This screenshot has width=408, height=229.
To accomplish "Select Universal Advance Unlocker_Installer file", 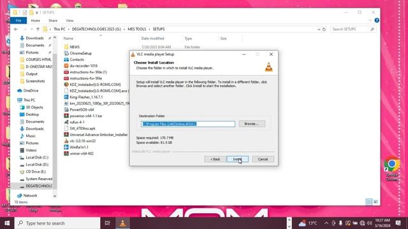I will (99, 134).
